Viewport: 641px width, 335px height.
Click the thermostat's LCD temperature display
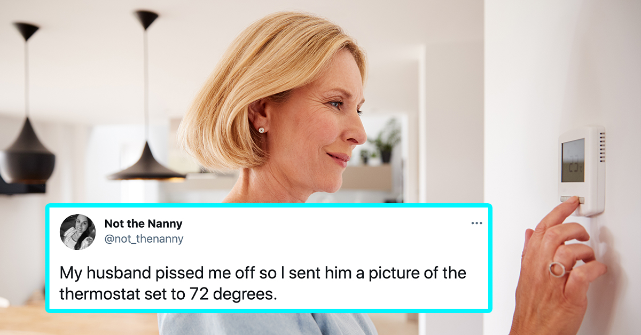(x=573, y=160)
